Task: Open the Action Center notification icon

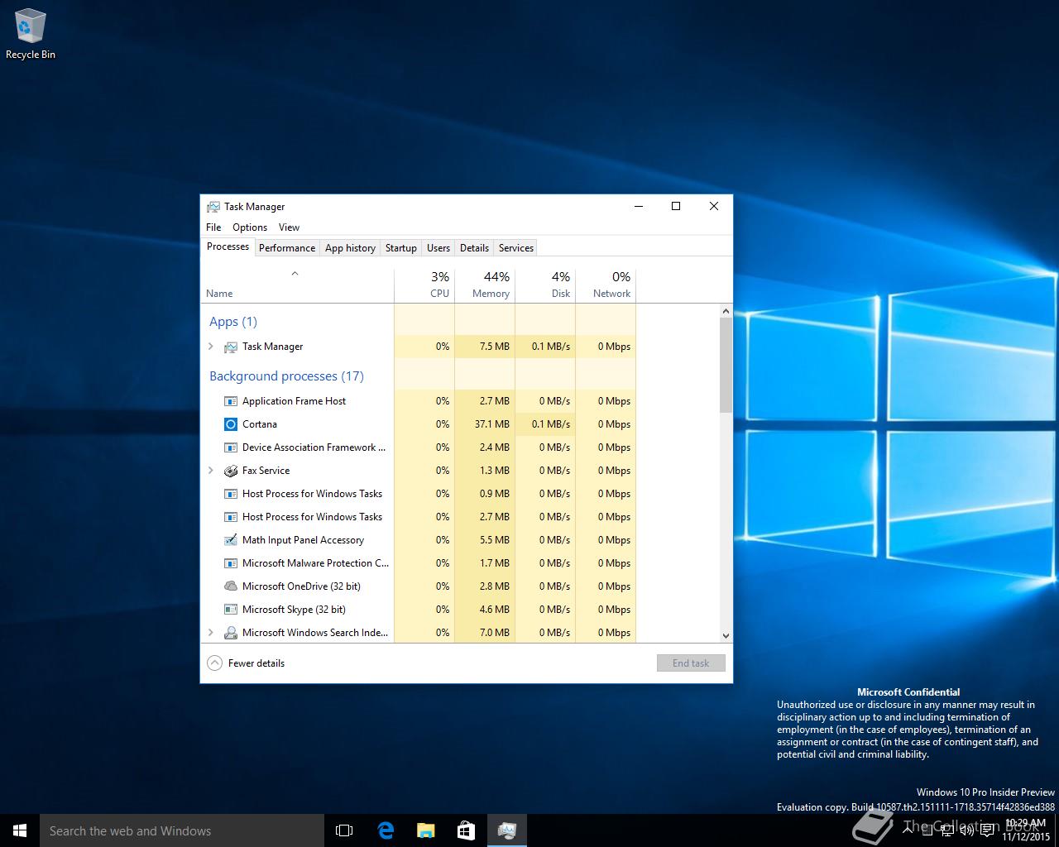Action: [987, 830]
